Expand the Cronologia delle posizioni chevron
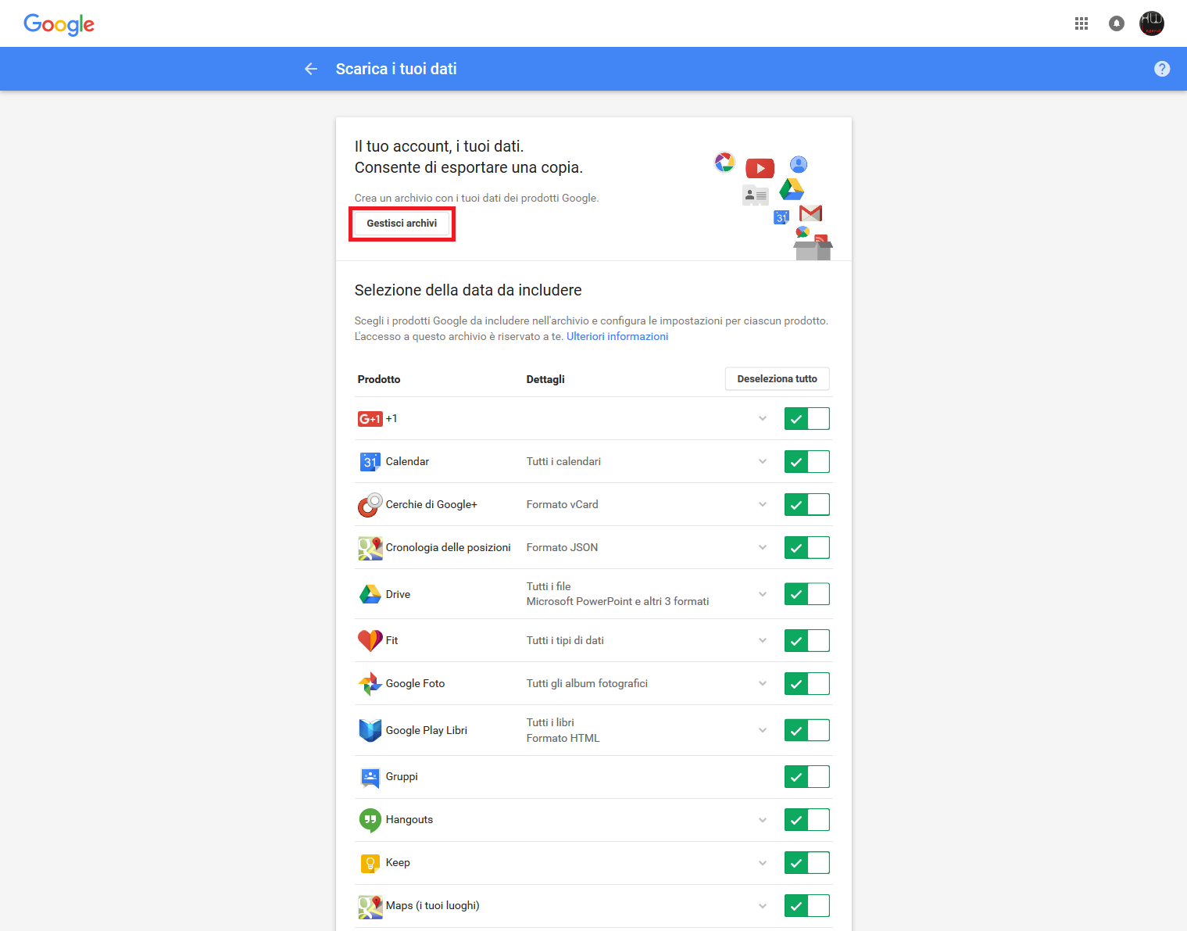1187x931 pixels. click(x=763, y=548)
